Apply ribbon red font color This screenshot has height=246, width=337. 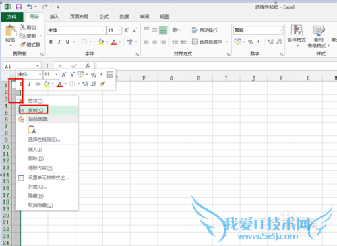tap(114, 42)
